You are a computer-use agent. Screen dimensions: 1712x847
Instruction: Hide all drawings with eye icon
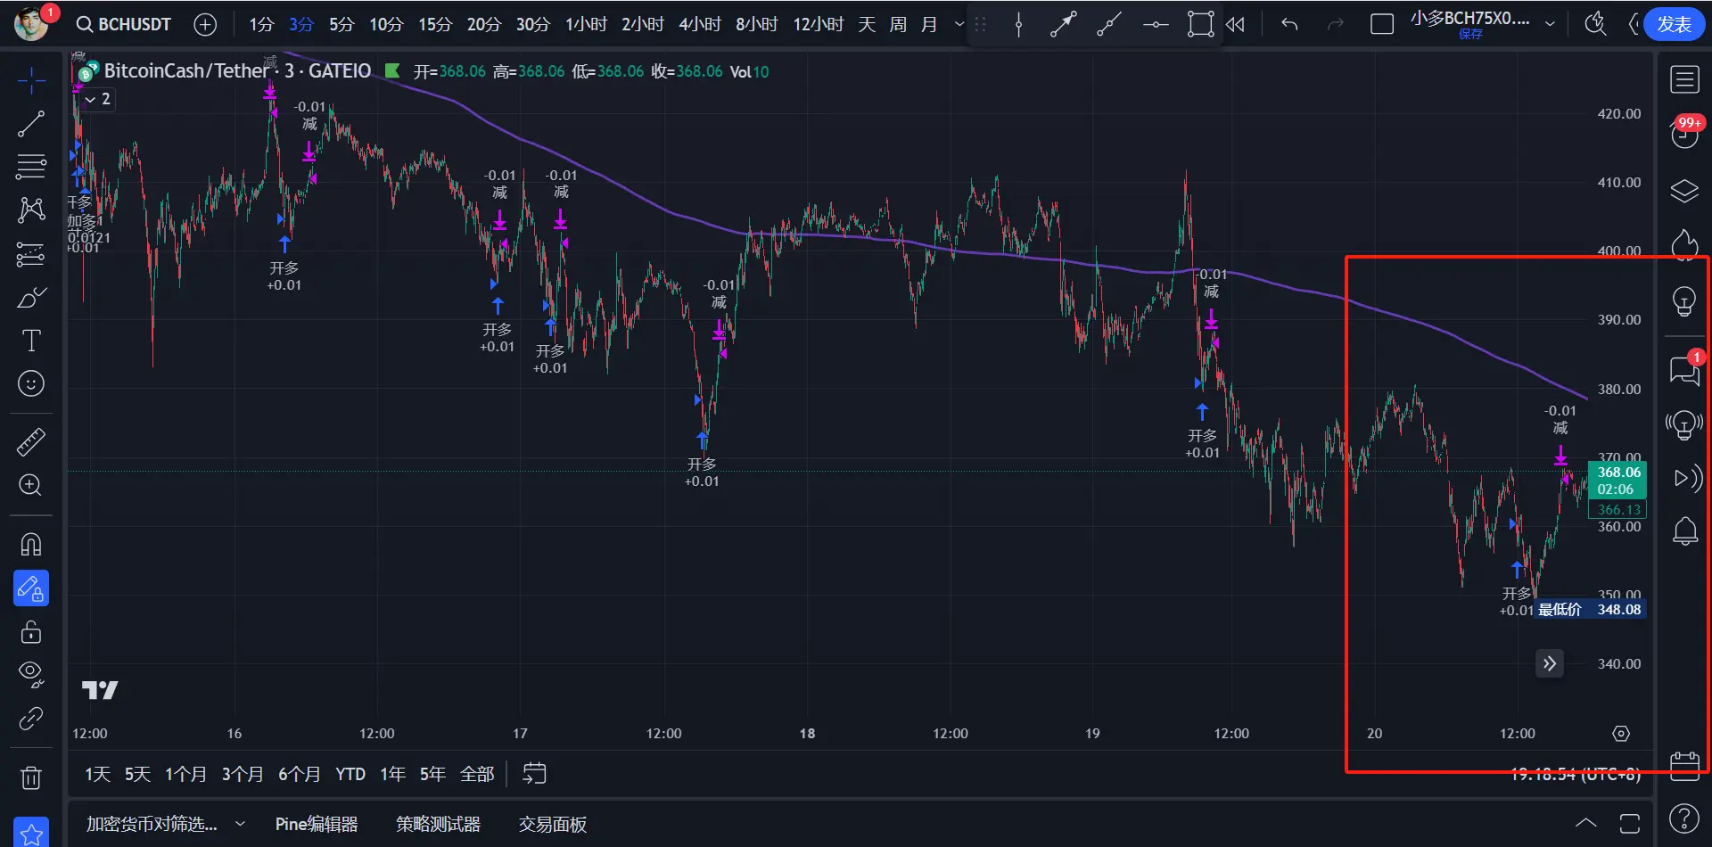click(31, 673)
